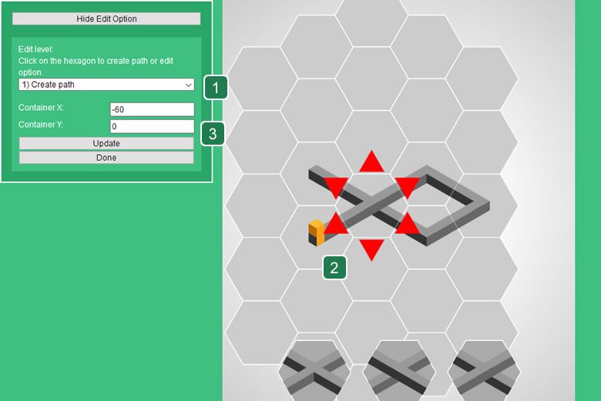Click the lower-left red triangle marker
601x401 pixels.
[x=336, y=224]
